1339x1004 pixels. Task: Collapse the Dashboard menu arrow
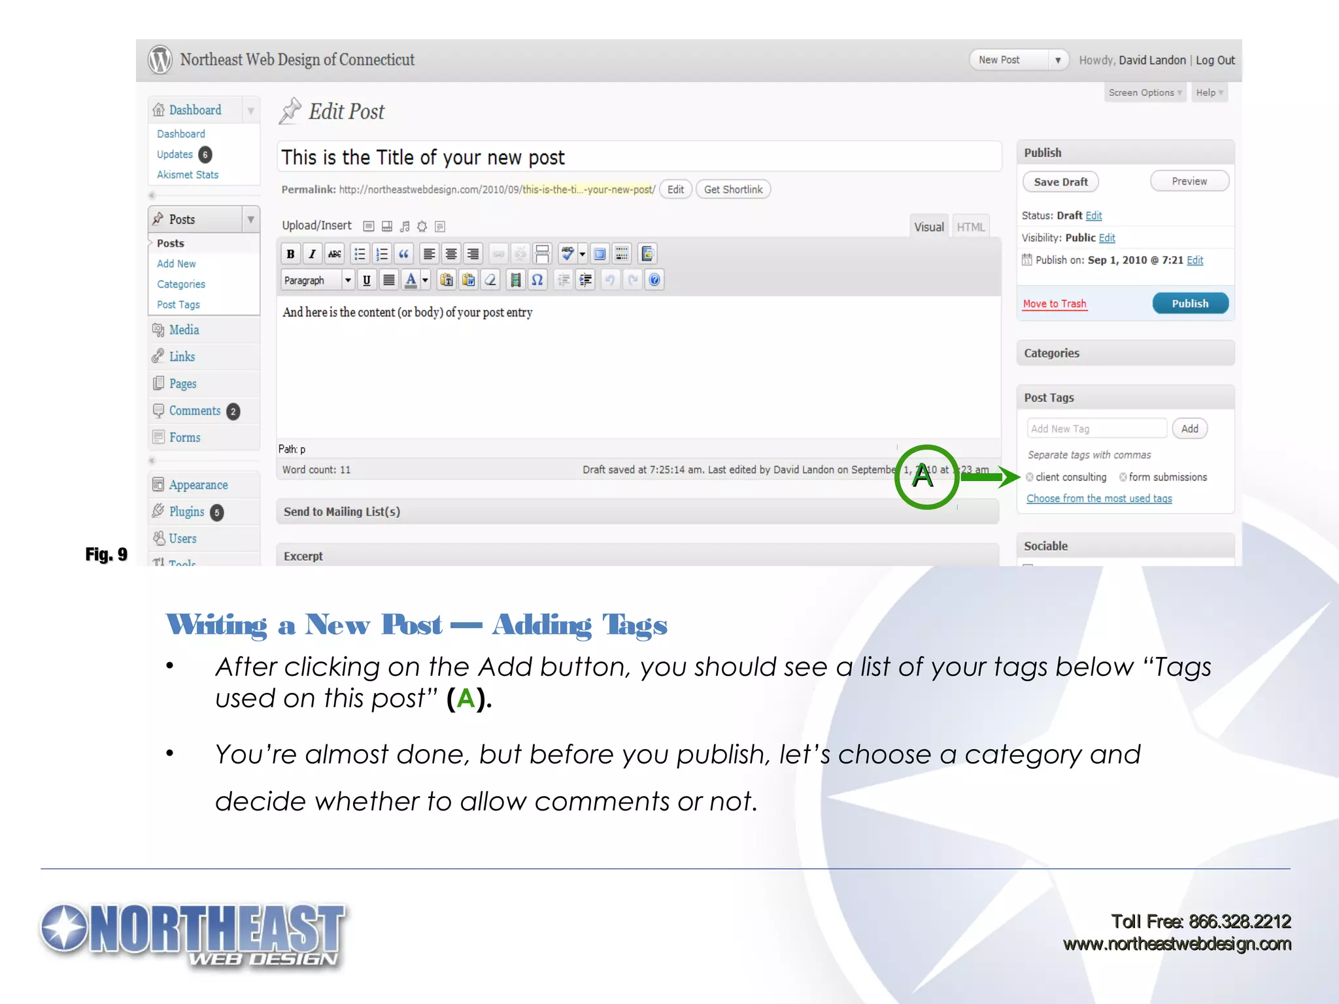(x=250, y=110)
